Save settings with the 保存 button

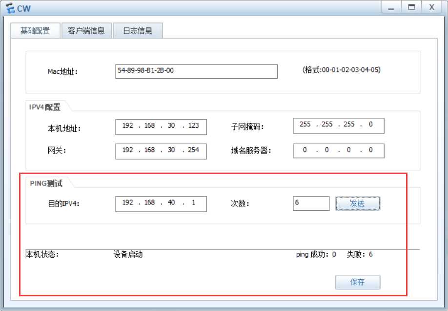tap(358, 282)
